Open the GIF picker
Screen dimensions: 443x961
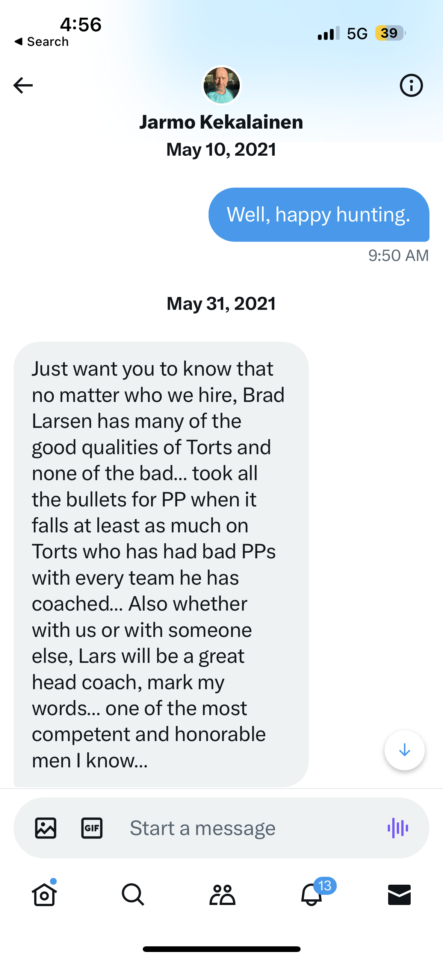[92, 828]
